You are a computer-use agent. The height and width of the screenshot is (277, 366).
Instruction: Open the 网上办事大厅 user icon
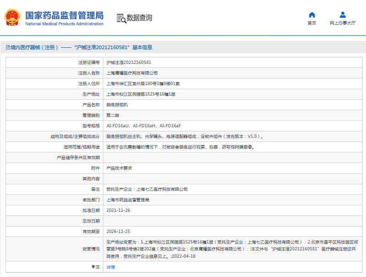343,15
